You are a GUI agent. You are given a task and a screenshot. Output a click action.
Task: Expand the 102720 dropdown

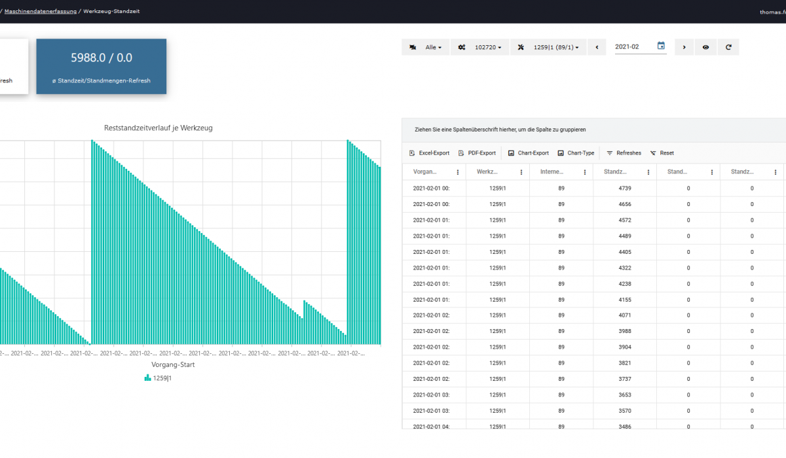point(480,47)
